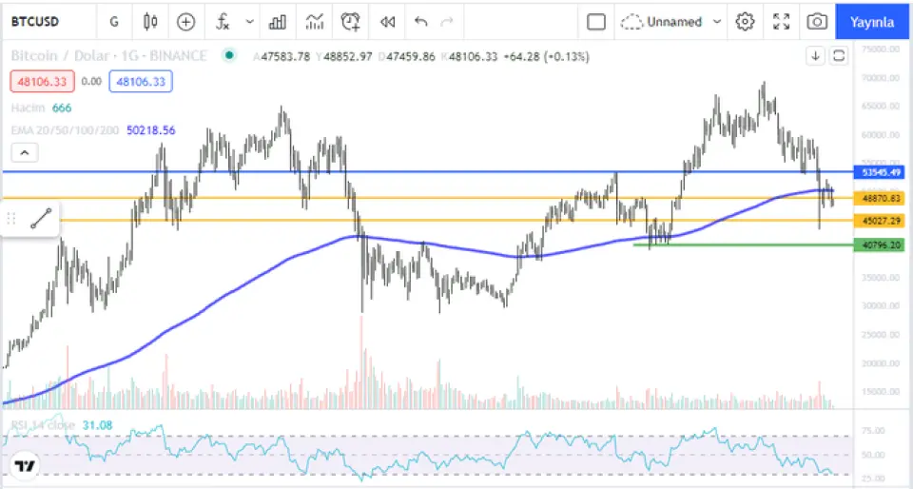Toggle the green market status dot
Viewport: 913px width, 489px height.
227,56
